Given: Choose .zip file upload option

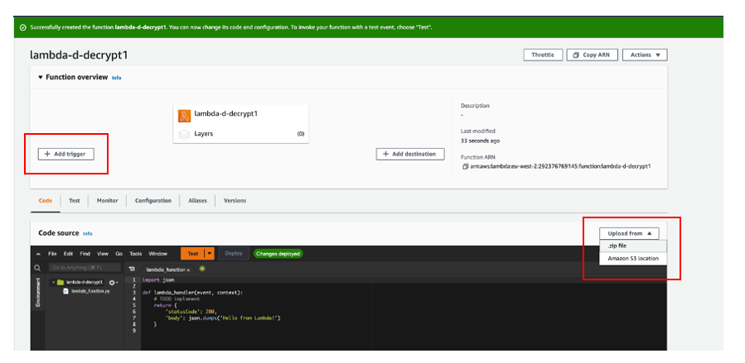Looking at the screenshot, I should point(633,246).
